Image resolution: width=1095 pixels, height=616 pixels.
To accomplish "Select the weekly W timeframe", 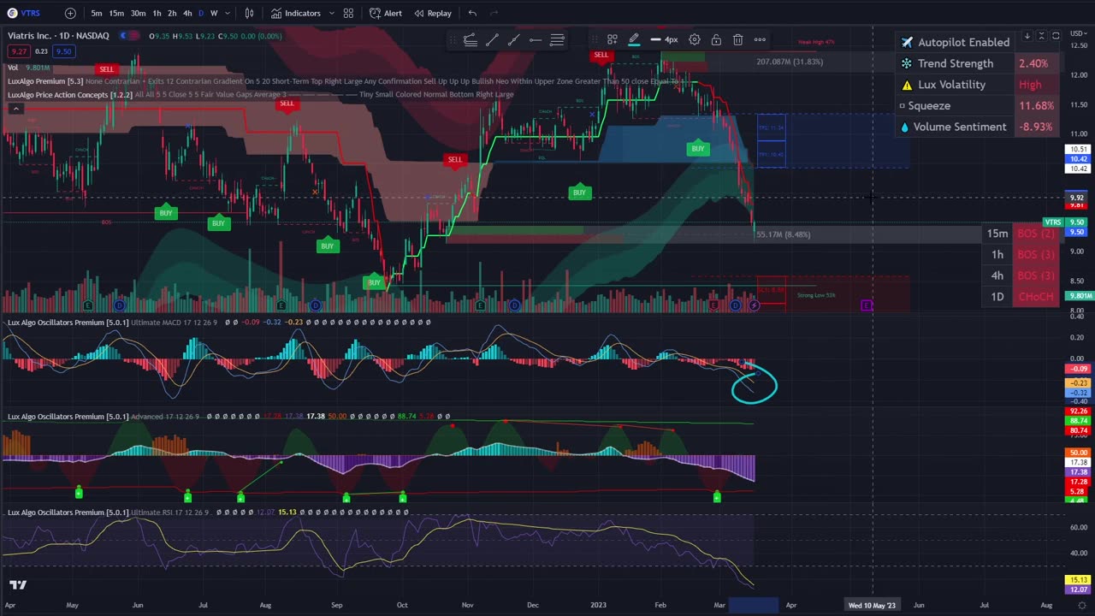I will [x=214, y=13].
